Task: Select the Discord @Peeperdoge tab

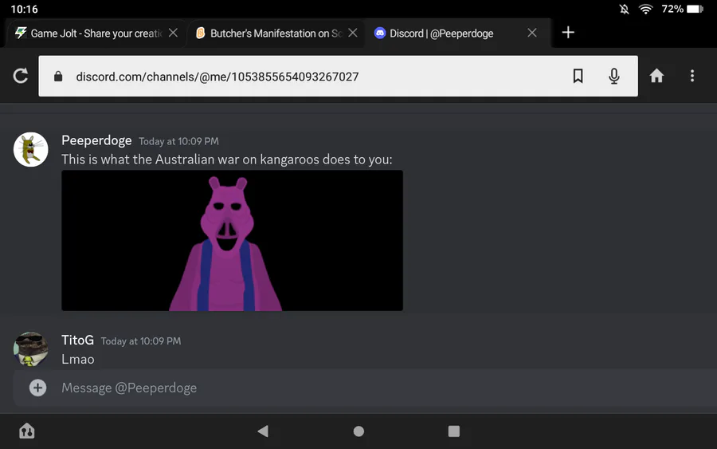Action: (457, 33)
